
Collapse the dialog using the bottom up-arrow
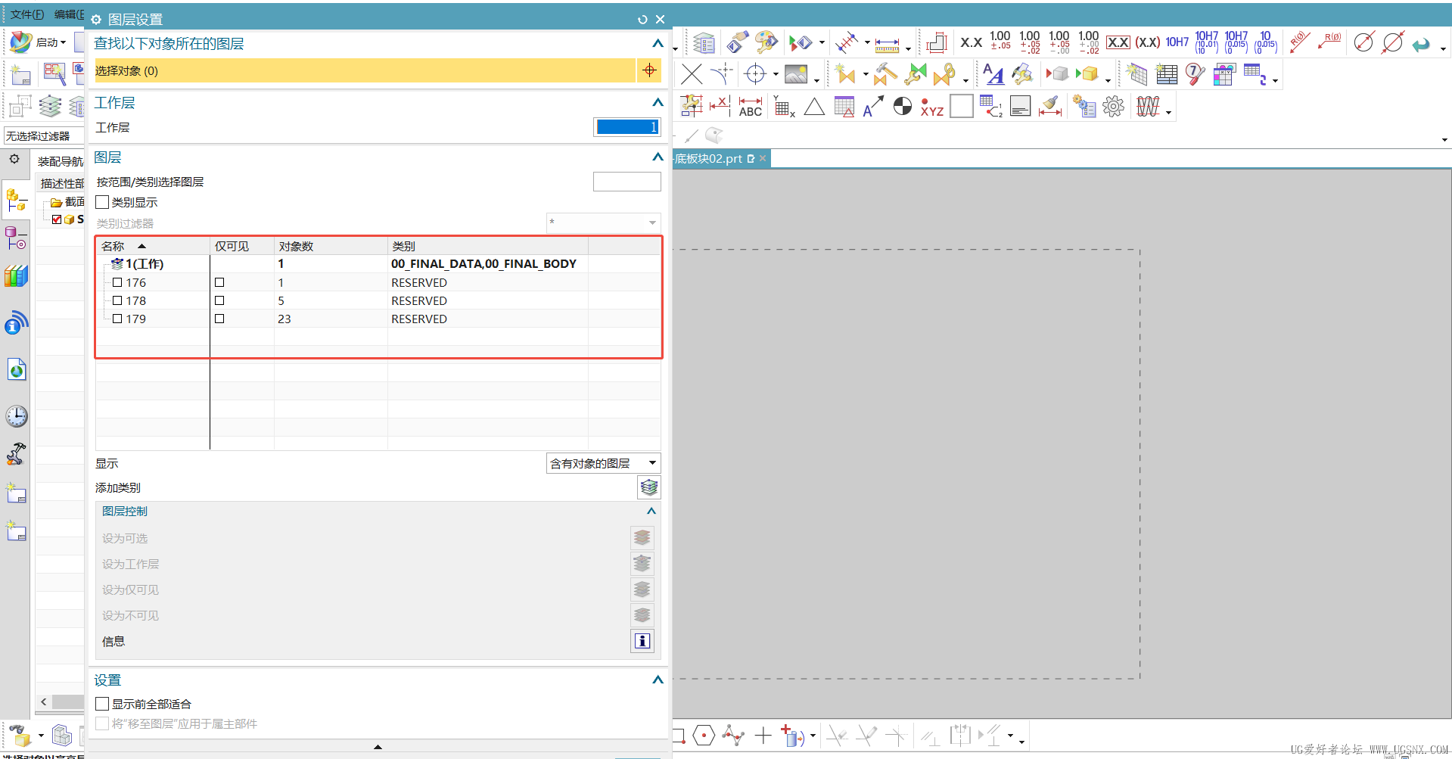(378, 747)
